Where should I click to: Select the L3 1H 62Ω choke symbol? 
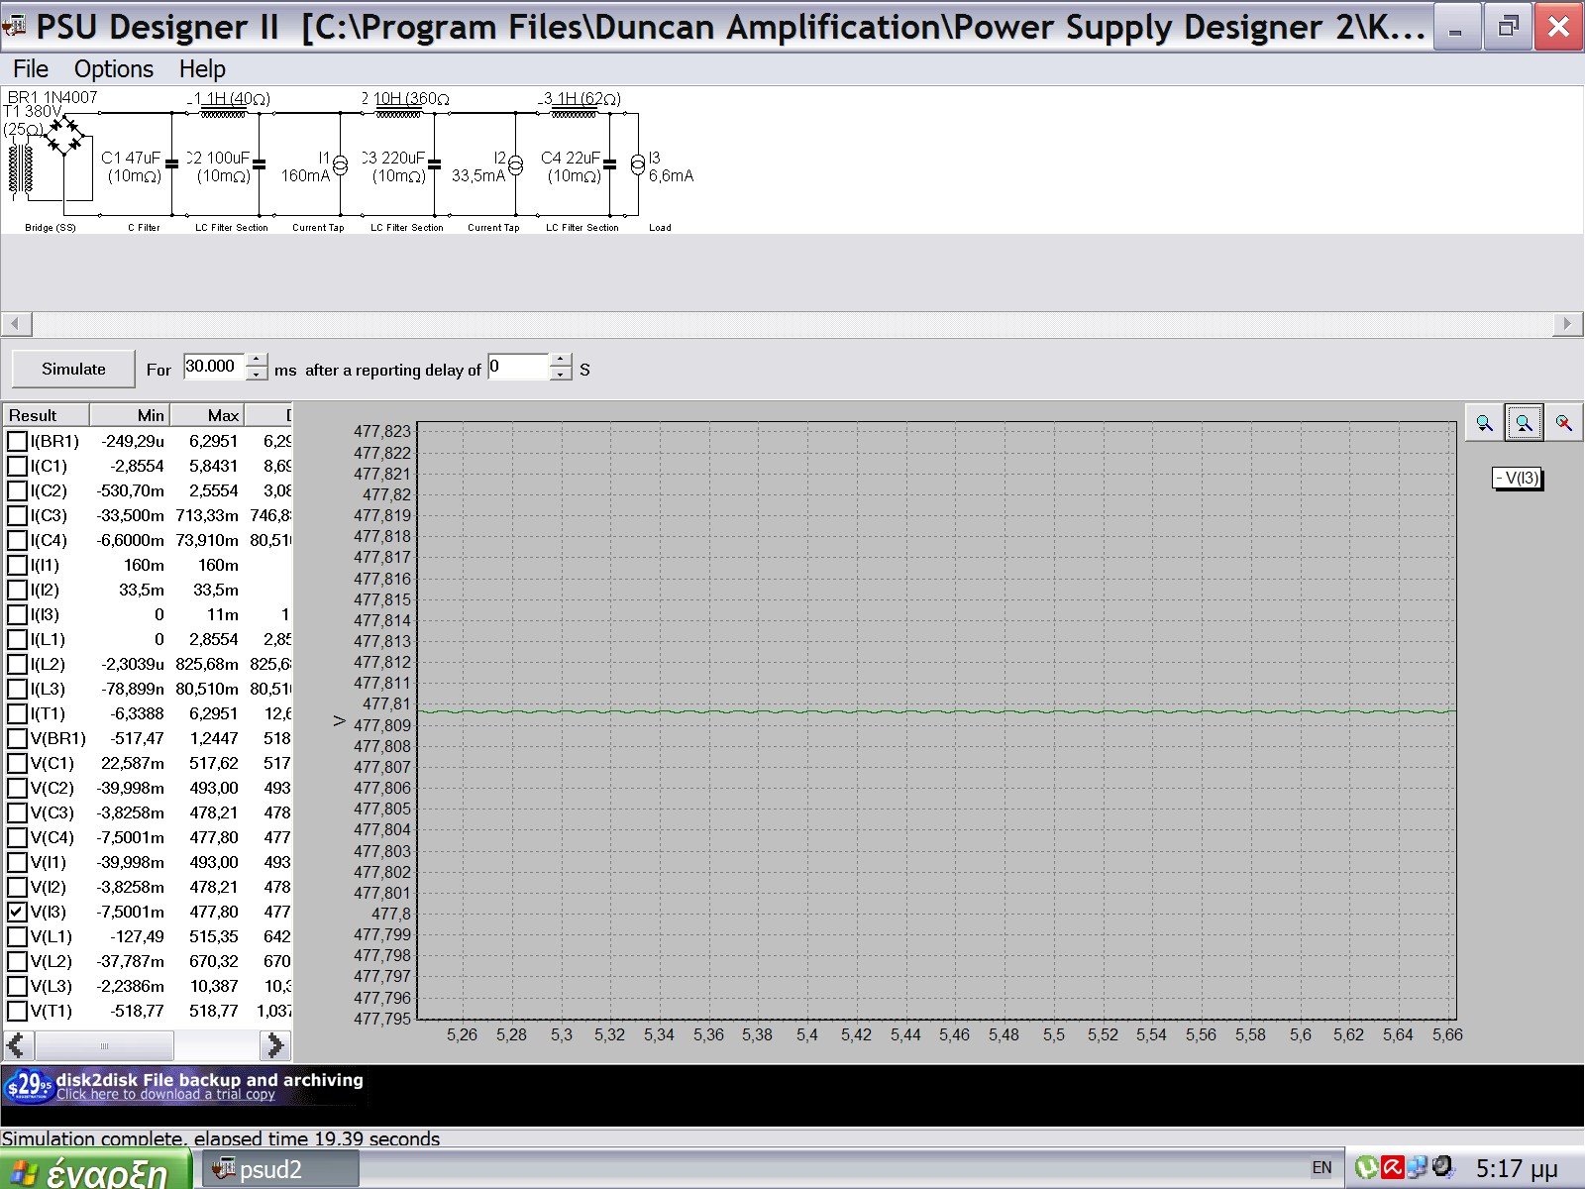tap(574, 113)
